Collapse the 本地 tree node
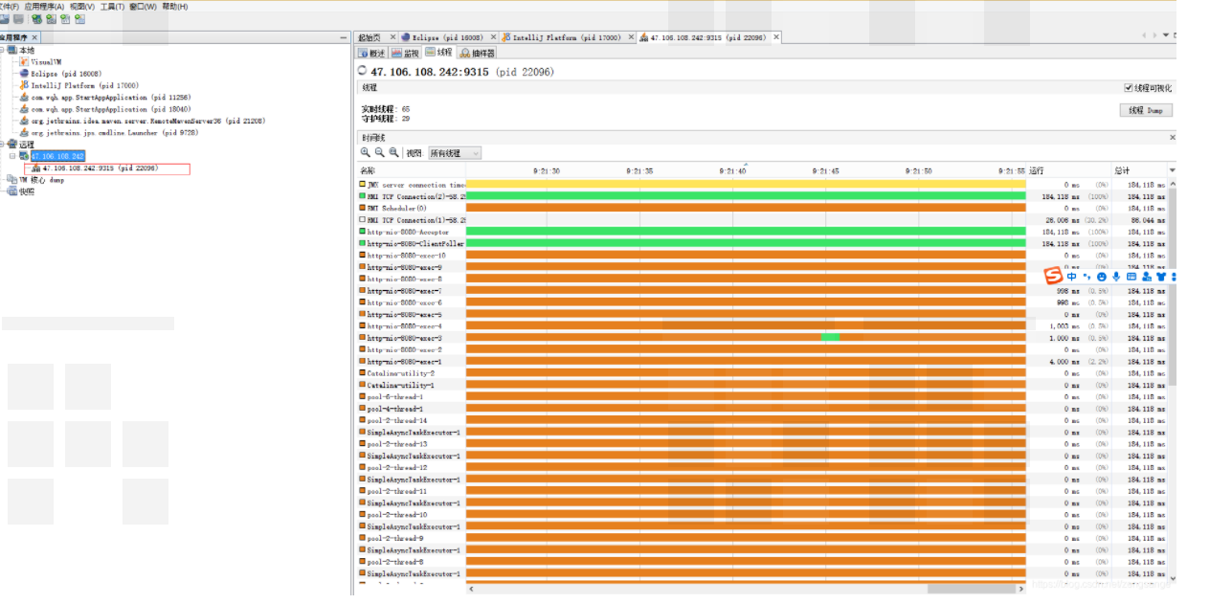 point(3,50)
